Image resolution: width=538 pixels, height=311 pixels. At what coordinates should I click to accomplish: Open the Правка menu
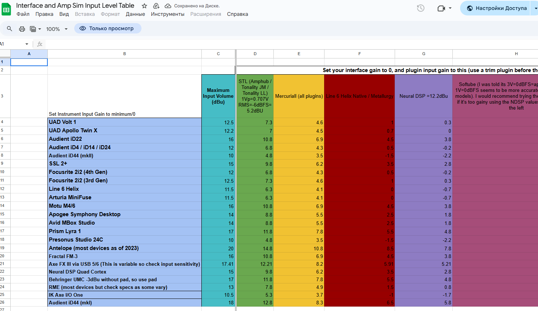point(44,14)
